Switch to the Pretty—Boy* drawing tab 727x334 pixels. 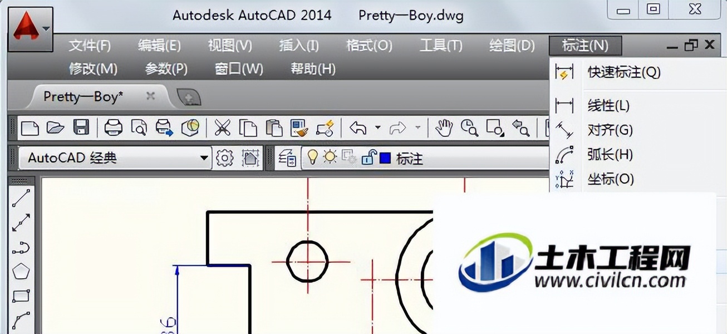83,96
